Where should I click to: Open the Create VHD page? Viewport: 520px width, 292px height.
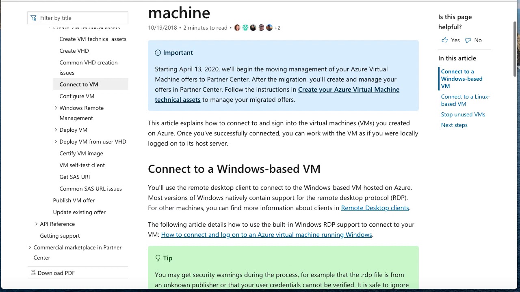pos(74,51)
